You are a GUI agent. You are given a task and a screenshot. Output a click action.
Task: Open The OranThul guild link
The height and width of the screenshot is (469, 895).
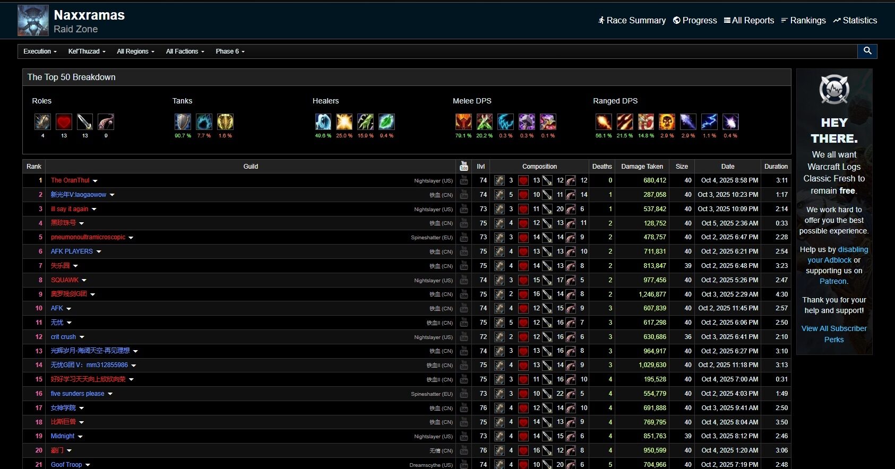(70, 180)
